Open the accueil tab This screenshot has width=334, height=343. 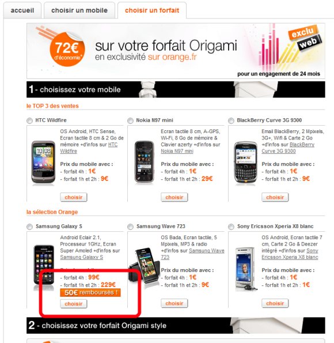pyautogui.click(x=22, y=10)
